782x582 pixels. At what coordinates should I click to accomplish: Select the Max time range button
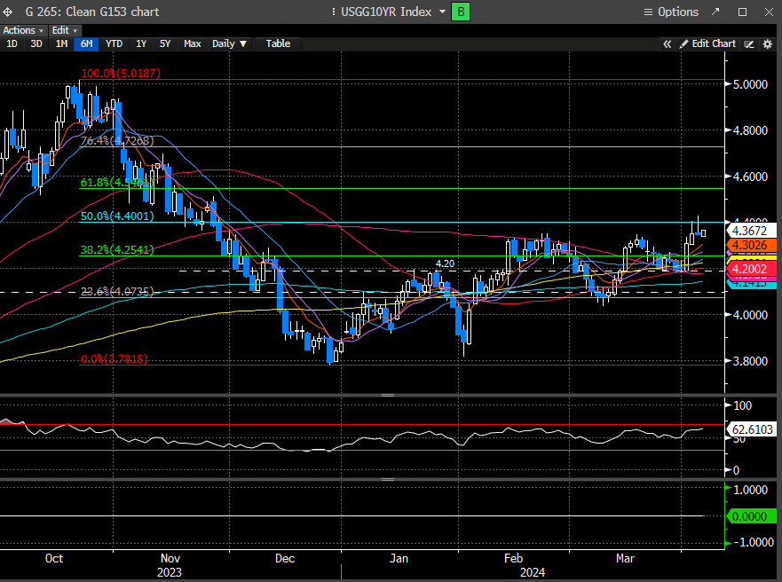193,43
